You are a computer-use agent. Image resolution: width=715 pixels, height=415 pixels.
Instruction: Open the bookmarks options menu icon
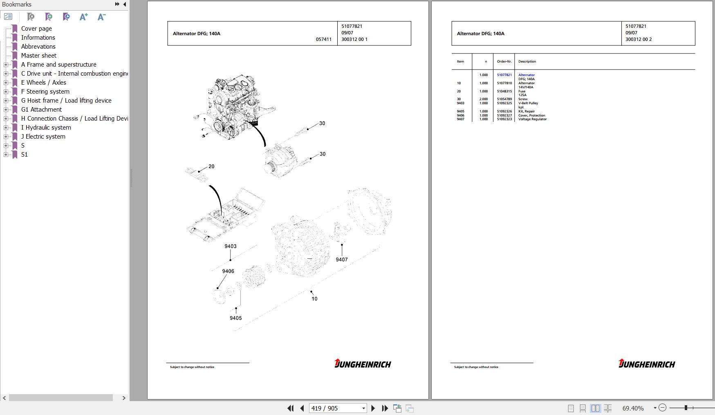pos(8,17)
